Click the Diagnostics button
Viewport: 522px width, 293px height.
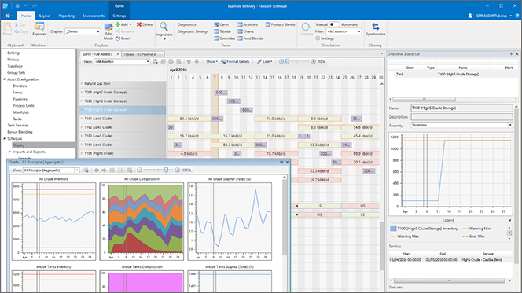point(187,24)
